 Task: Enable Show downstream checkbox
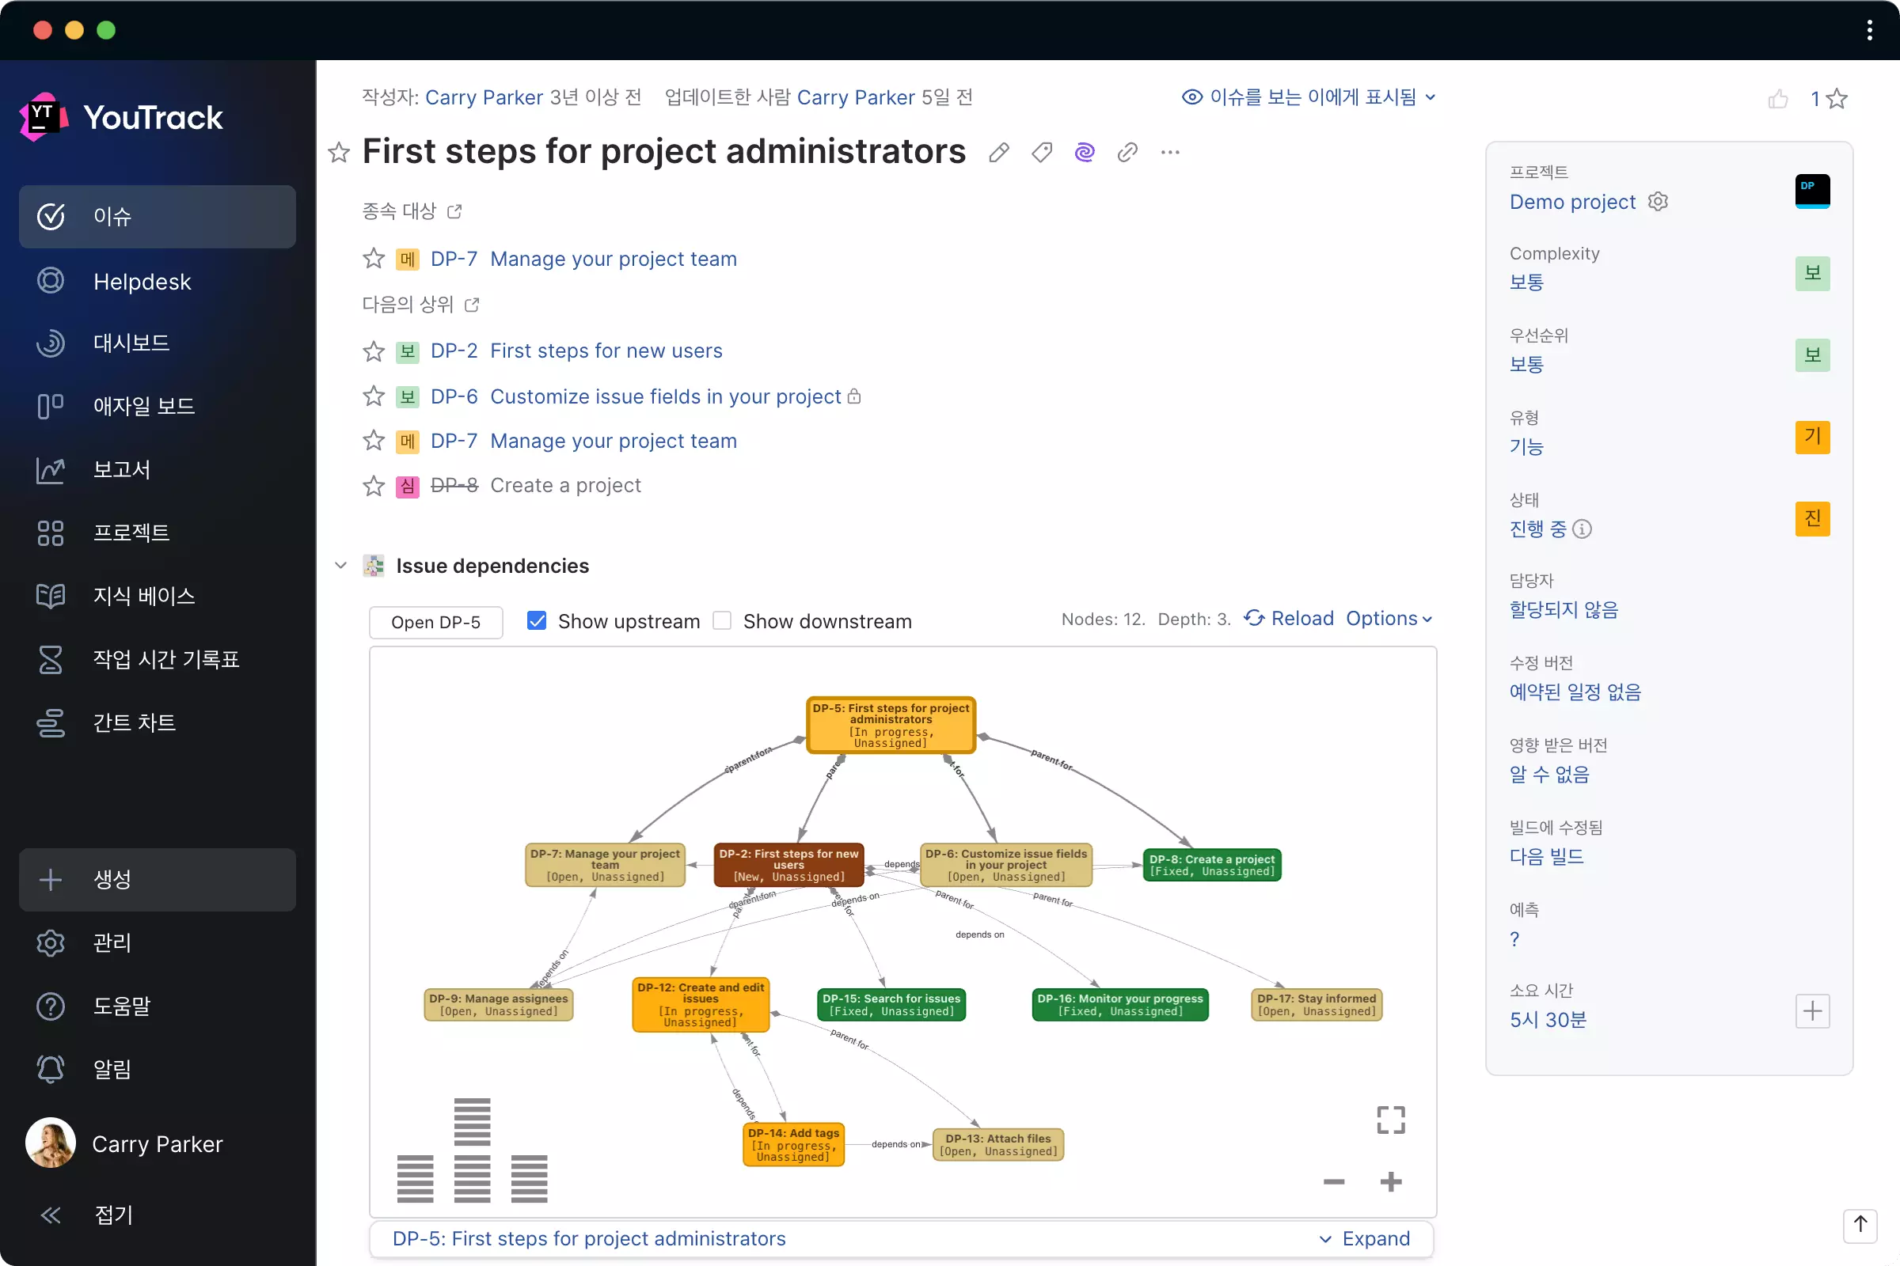click(x=722, y=620)
